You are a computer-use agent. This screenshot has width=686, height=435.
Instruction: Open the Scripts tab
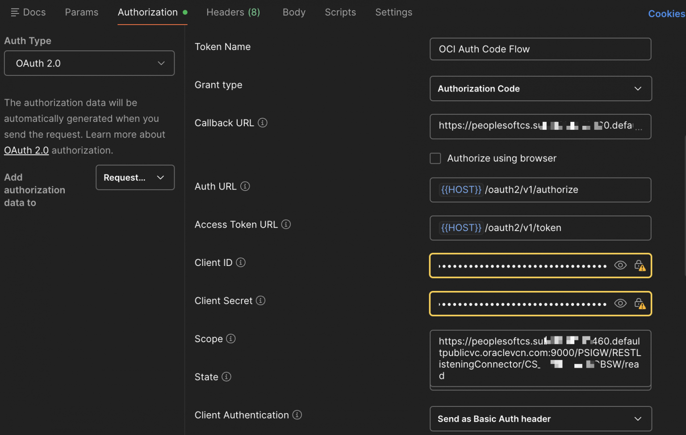pyautogui.click(x=340, y=12)
